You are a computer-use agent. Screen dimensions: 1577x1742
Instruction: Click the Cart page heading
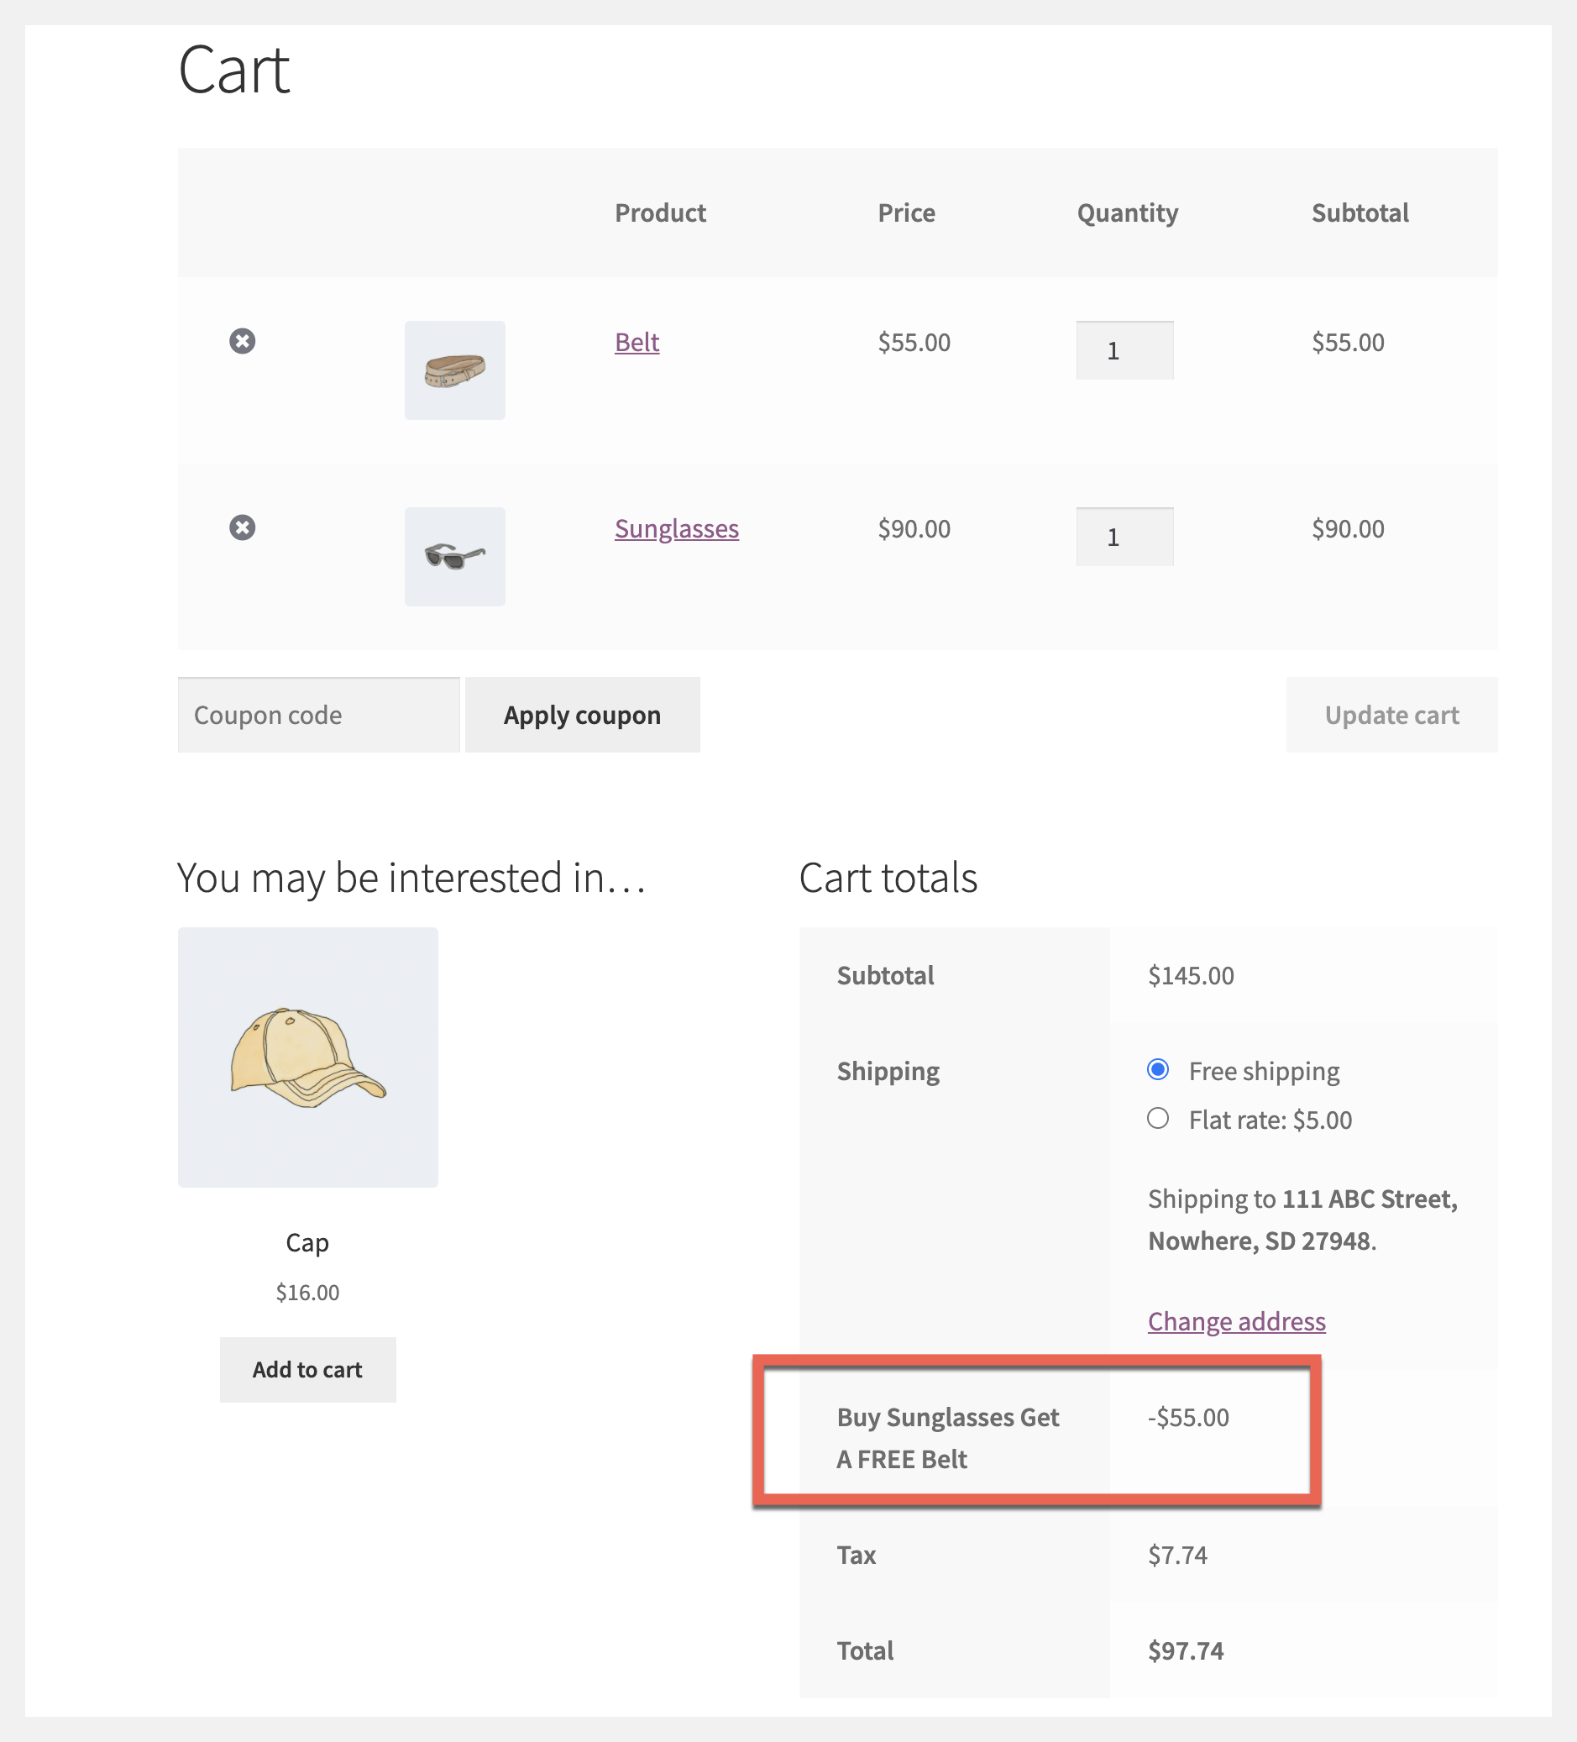point(233,70)
